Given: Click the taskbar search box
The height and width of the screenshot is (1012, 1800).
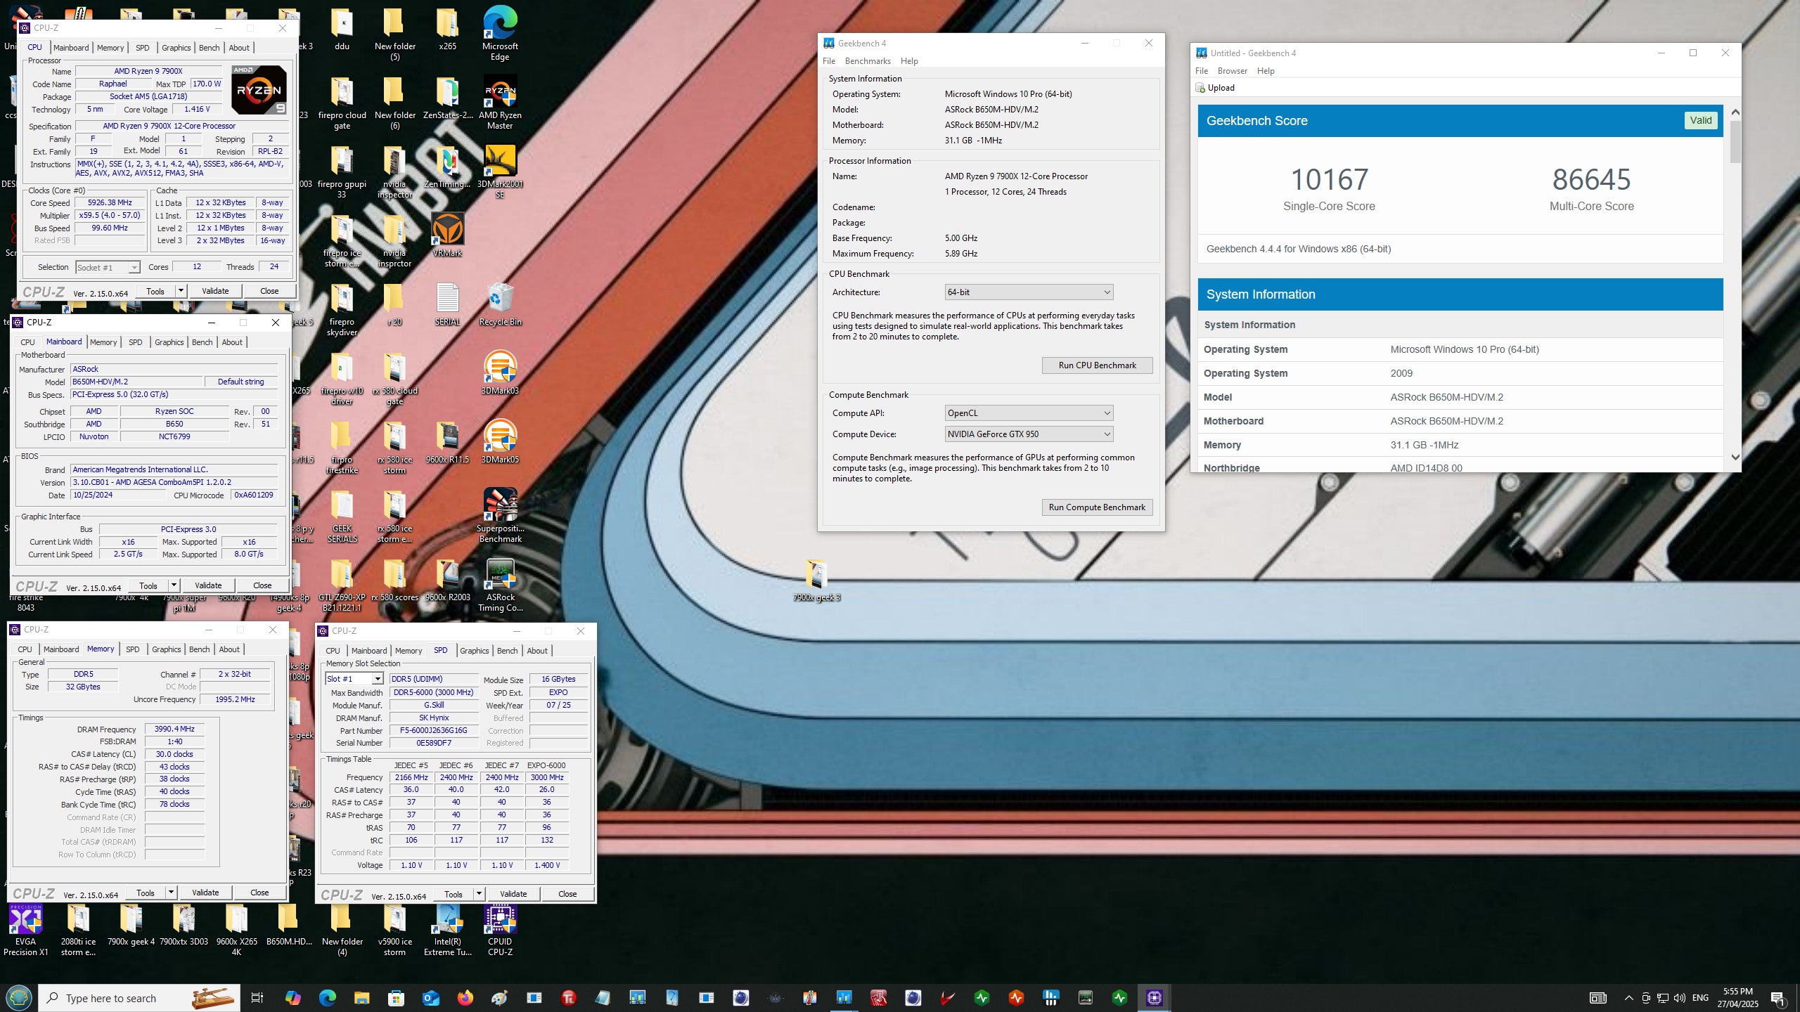Looking at the screenshot, I should [139, 998].
